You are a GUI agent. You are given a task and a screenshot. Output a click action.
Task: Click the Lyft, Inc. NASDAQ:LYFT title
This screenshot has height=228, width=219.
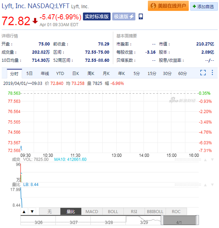coord(35,6)
